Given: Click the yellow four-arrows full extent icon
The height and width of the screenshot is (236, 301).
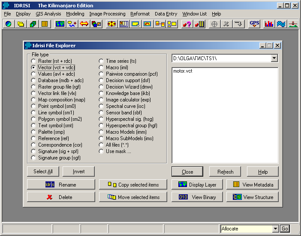Looking at the screenshot, I should [x=111, y=24].
